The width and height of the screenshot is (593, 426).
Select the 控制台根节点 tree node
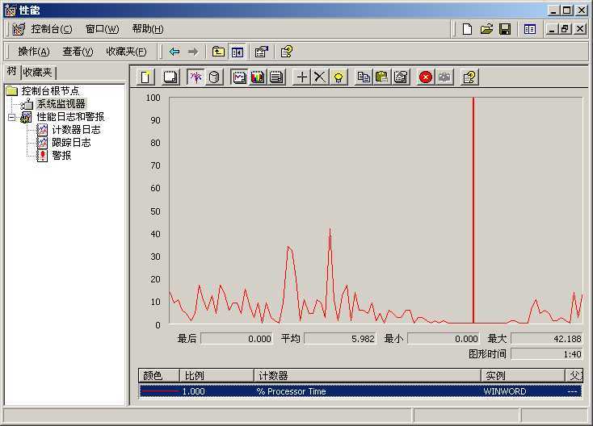click(x=50, y=90)
